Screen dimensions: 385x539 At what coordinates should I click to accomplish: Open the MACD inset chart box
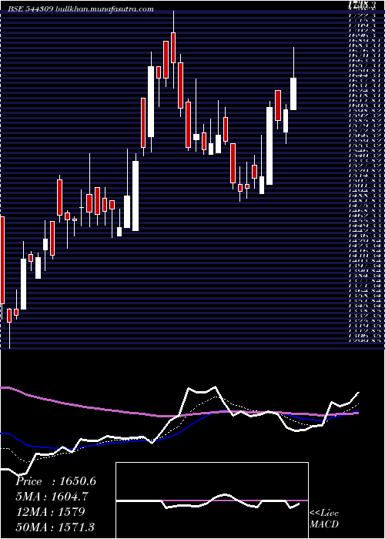tap(212, 500)
